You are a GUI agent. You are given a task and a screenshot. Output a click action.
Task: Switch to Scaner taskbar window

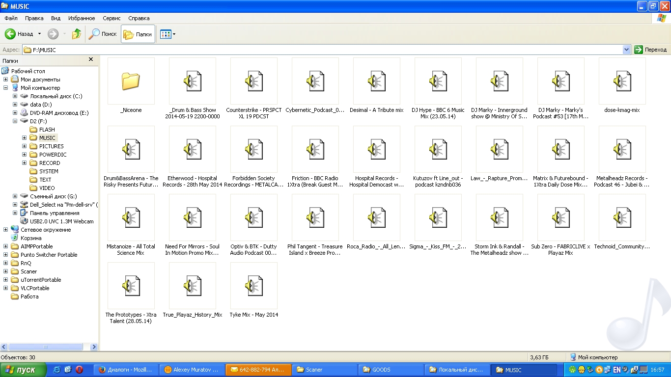point(324,370)
